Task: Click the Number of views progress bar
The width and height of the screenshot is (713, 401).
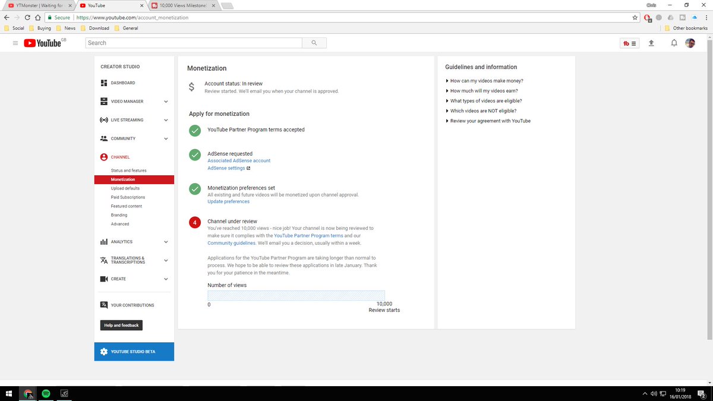Action: click(296, 295)
